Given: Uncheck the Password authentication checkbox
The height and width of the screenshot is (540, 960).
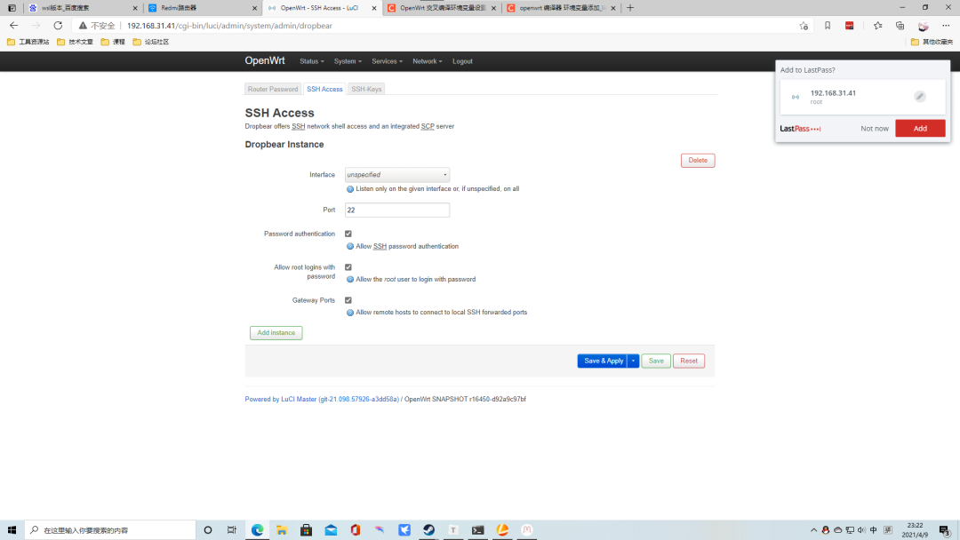Looking at the screenshot, I should pyautogui.click(x=348, y=234).
